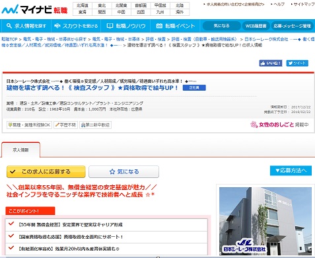Open the 転職イベント menu

point(175,26)
